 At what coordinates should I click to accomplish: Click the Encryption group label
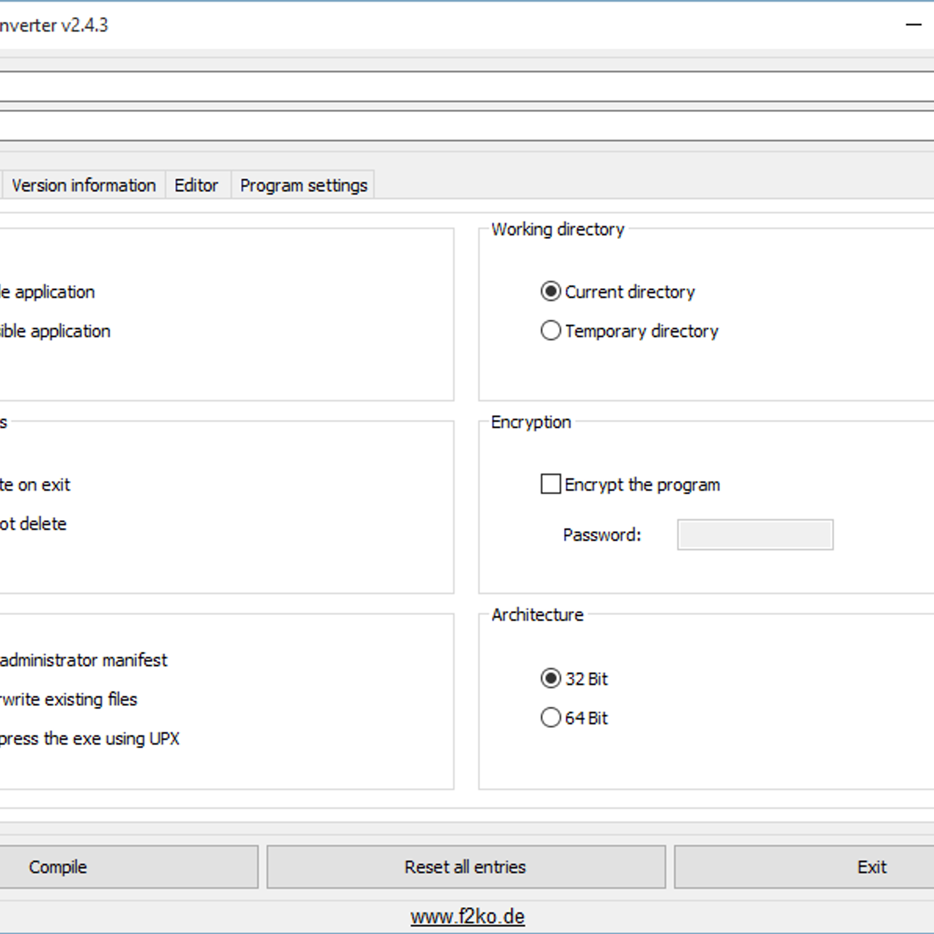531,422
